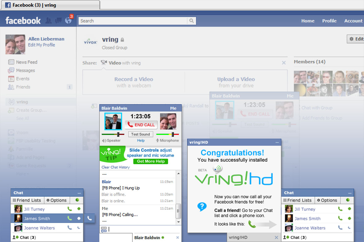Click the Get More Help button
This screenshot has width=364, height=242.
pos(151,161)
